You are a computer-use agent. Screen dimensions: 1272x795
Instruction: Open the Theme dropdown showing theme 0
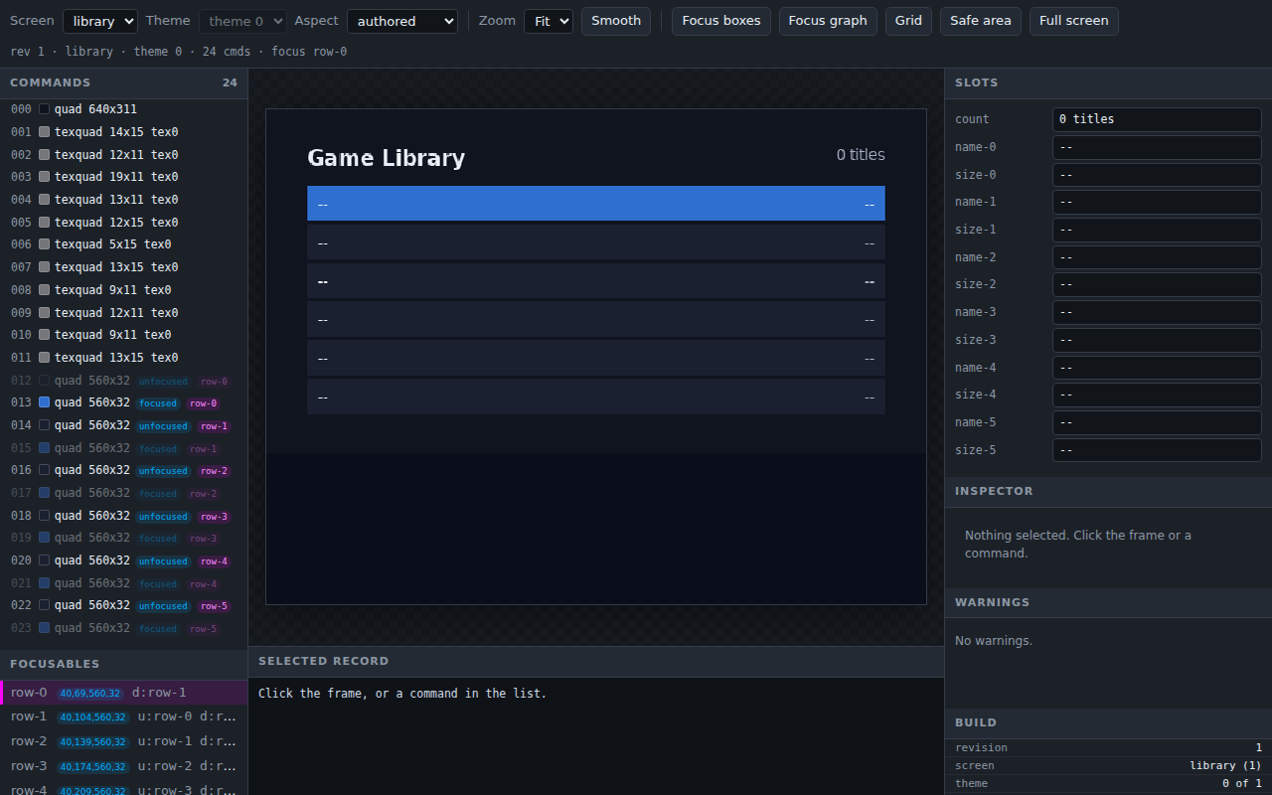tap(242, 21)
